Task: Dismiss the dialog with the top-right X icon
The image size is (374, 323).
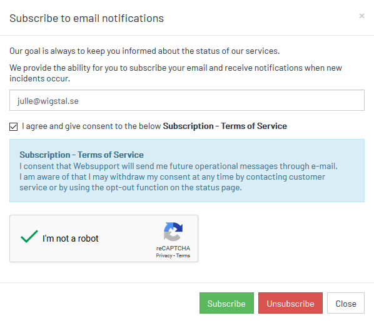Action: [361, 16]
